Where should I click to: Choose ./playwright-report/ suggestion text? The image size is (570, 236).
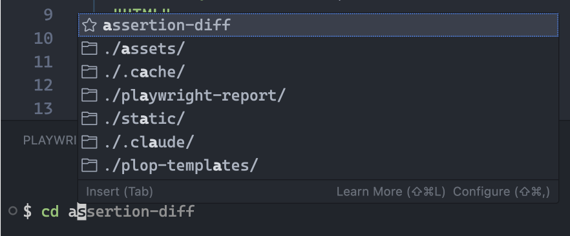pyautogui.click(x=195, y=95)
